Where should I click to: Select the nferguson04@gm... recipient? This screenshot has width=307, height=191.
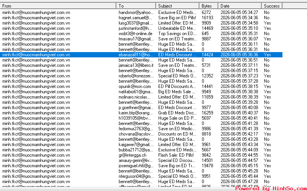coord(136,176)
